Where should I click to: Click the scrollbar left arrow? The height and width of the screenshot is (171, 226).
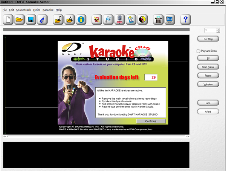click(5, 136)
